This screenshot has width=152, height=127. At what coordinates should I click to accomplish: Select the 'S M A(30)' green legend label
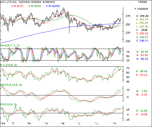[x=35, y=6]
